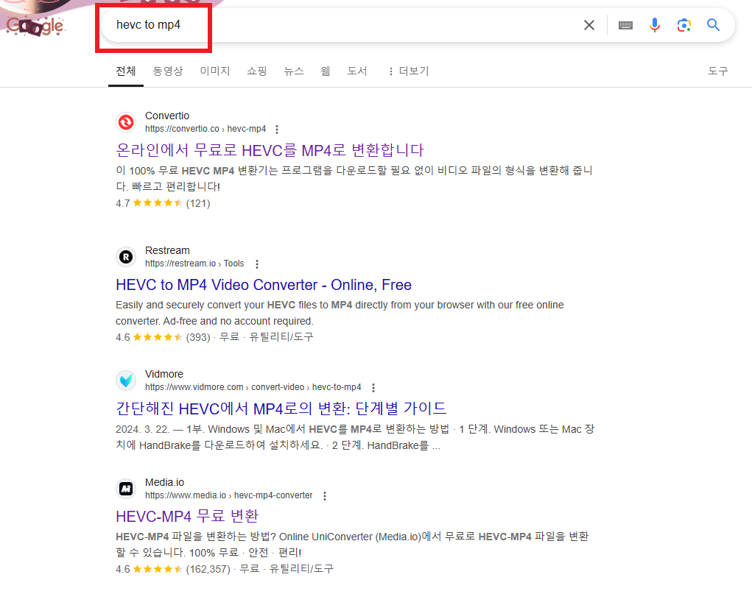Switch to the 도서 tab
Screen dimensions: 752x594
[x=356, y=71]
